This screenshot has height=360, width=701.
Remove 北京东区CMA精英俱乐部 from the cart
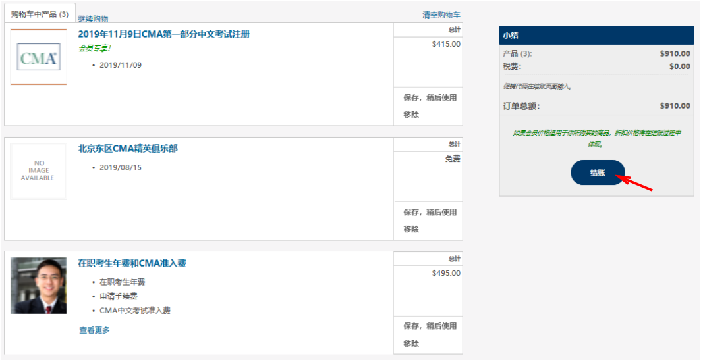[411, 229]
